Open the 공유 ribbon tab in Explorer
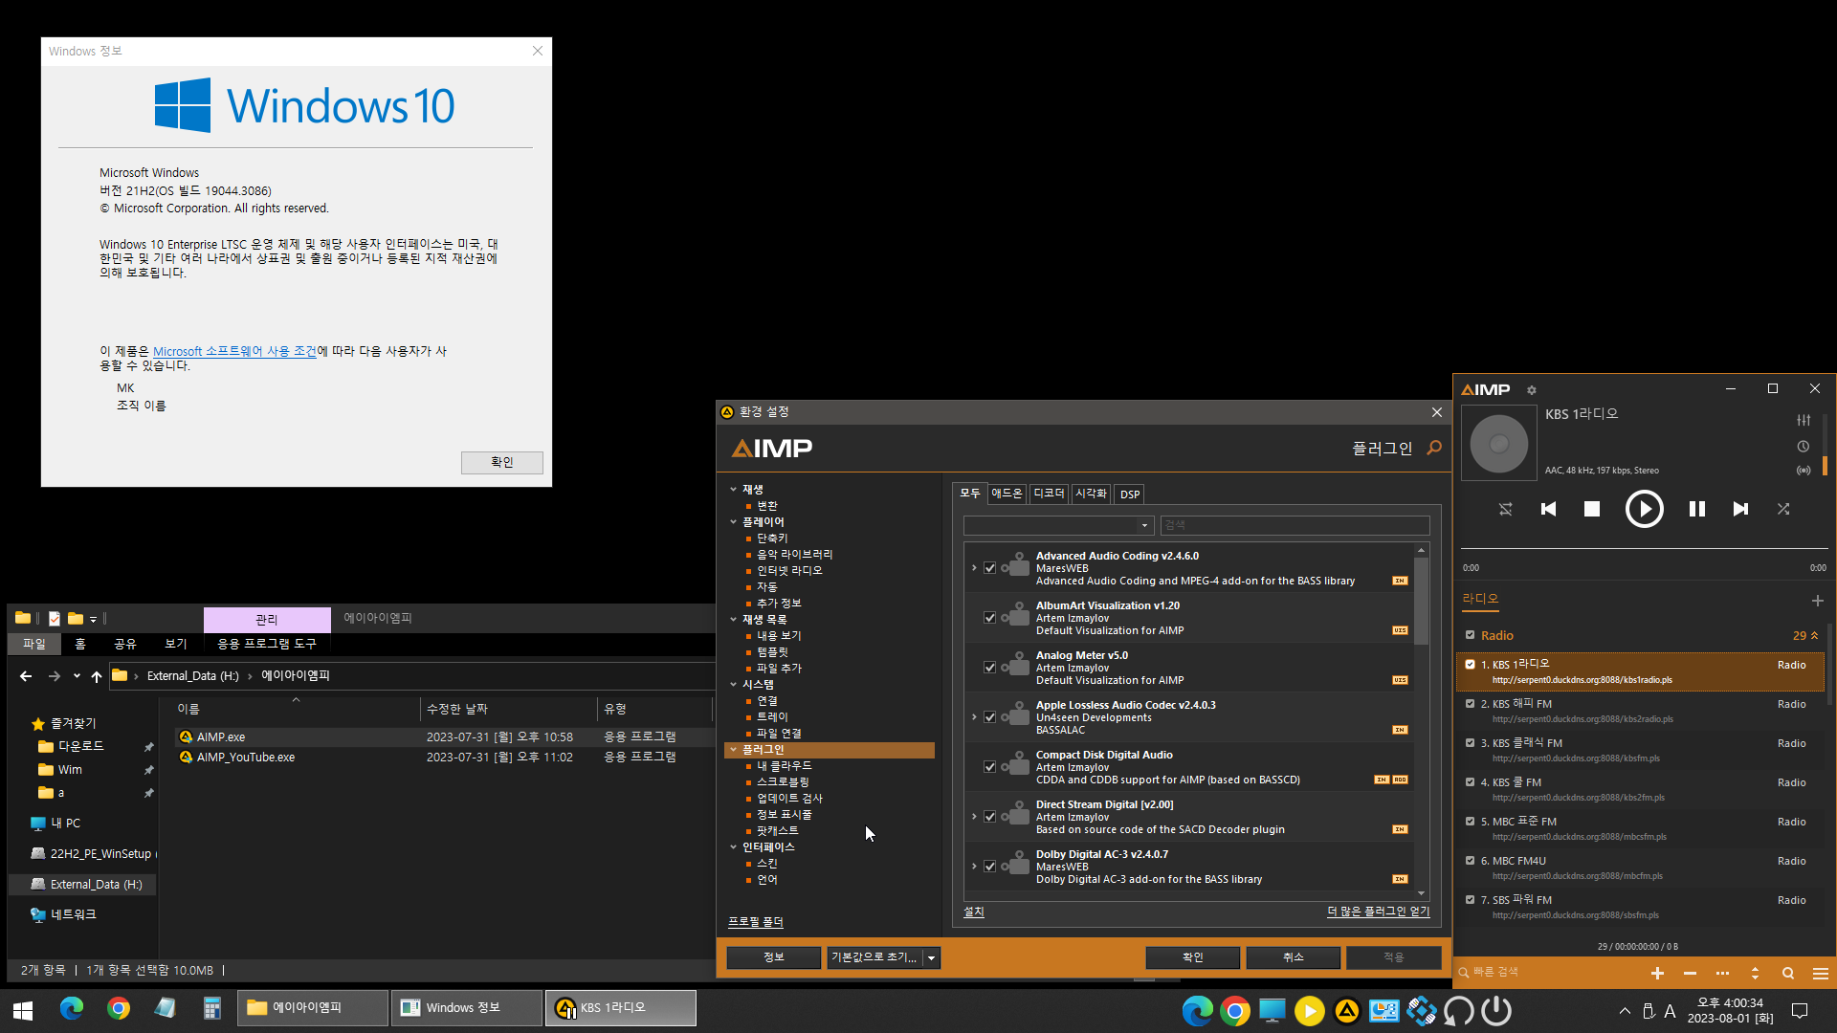This screenshot has width=1837, height=1033. click(x=125, y=644)
